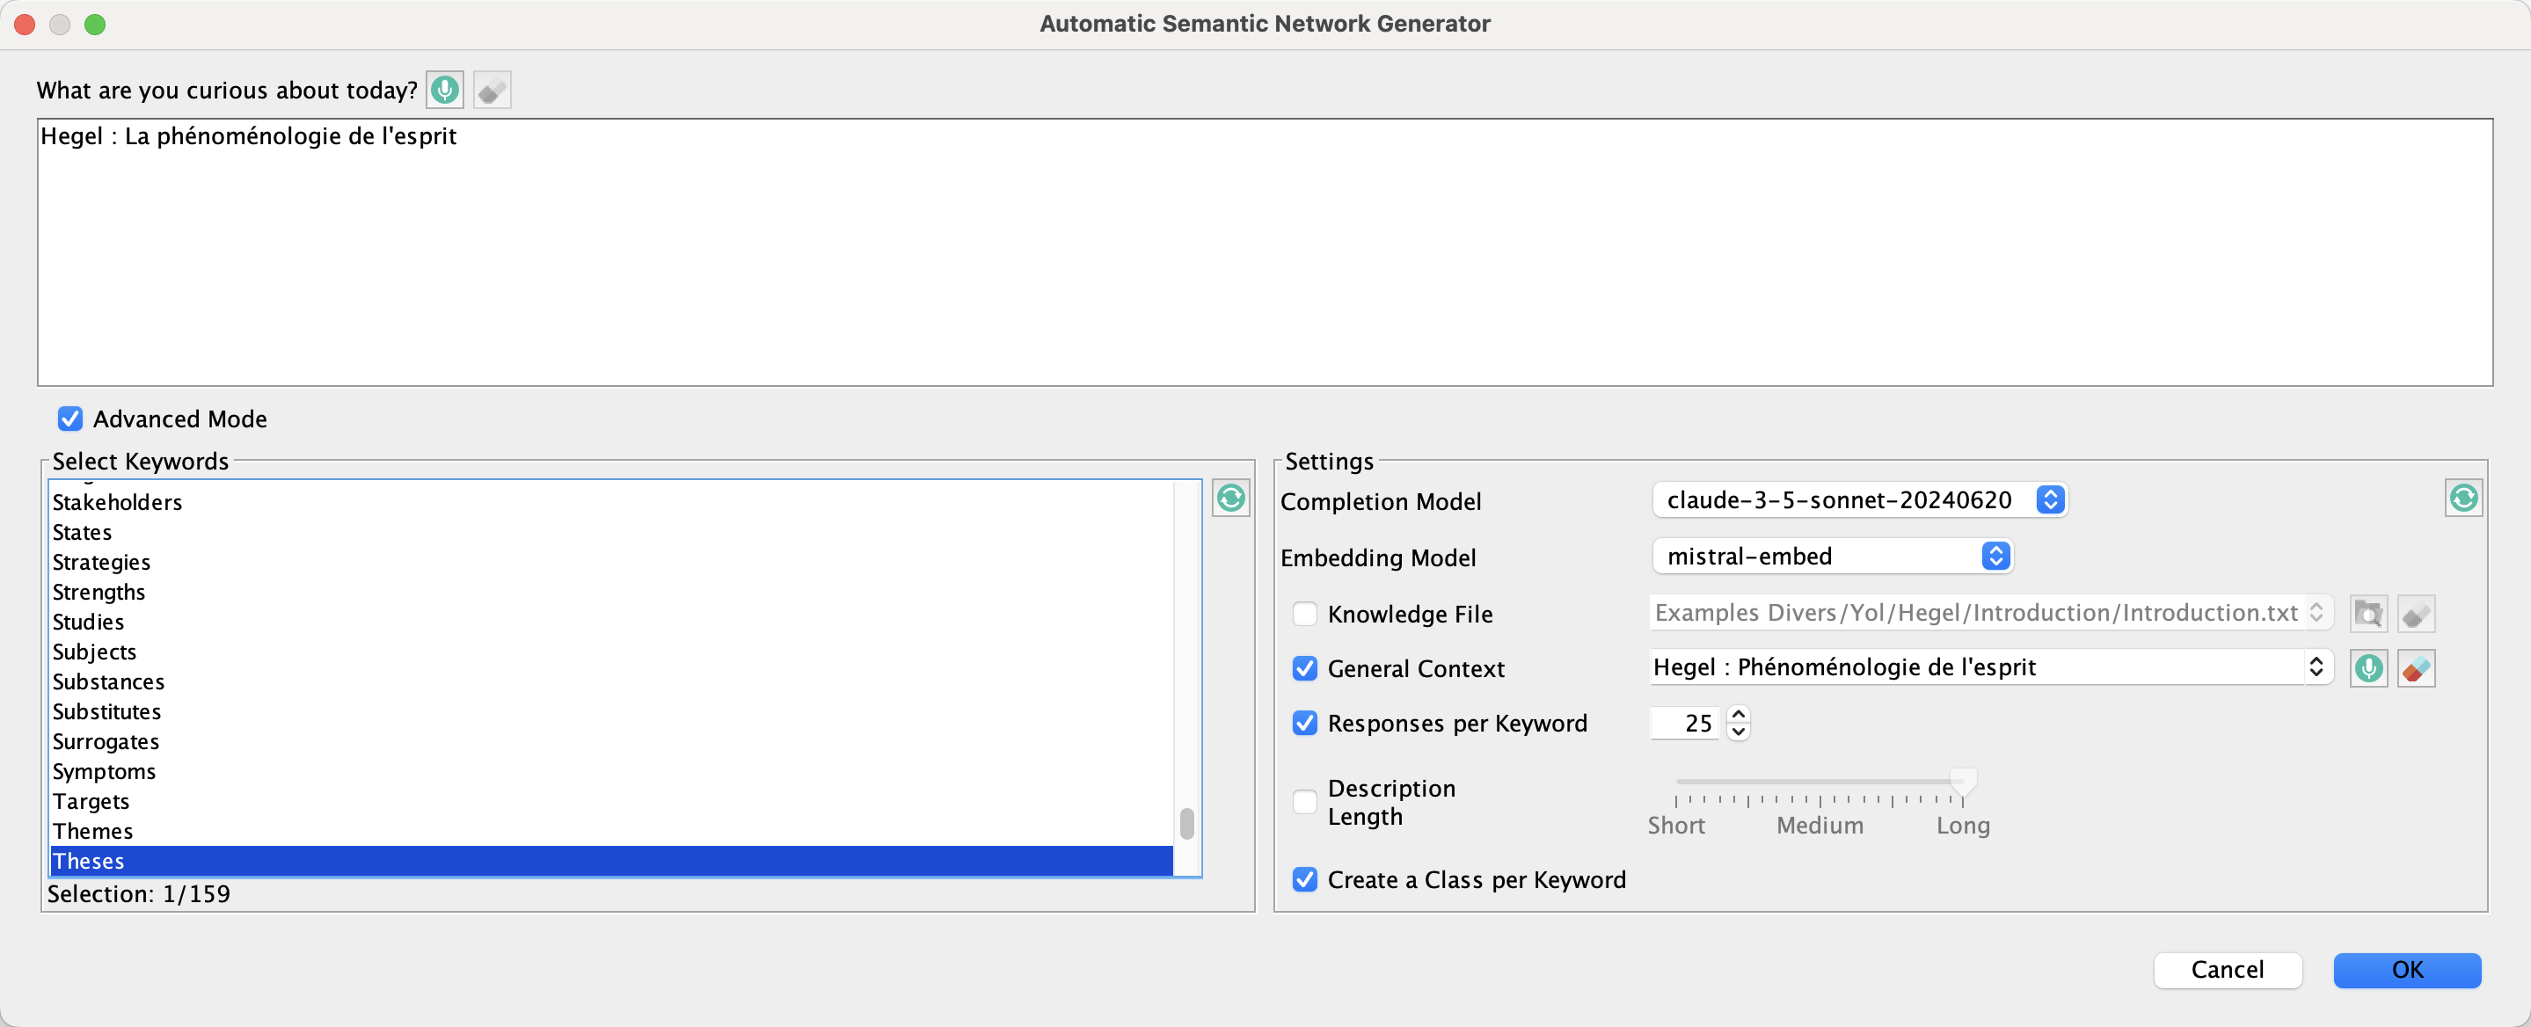
Task: Click the Description Length slider at Medium
Action: pos(1820,783)
